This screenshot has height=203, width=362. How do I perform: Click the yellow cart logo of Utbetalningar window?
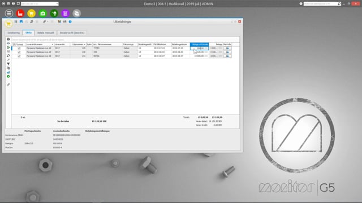8,24
